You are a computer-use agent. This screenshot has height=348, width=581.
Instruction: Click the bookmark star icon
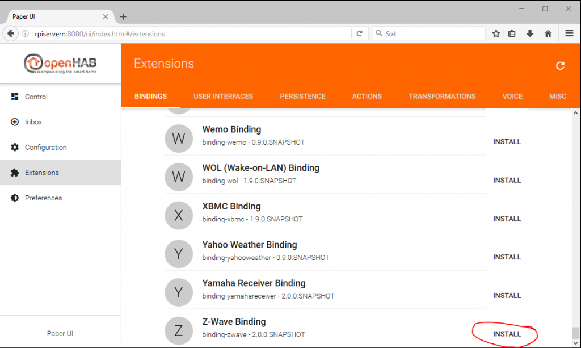496,33
